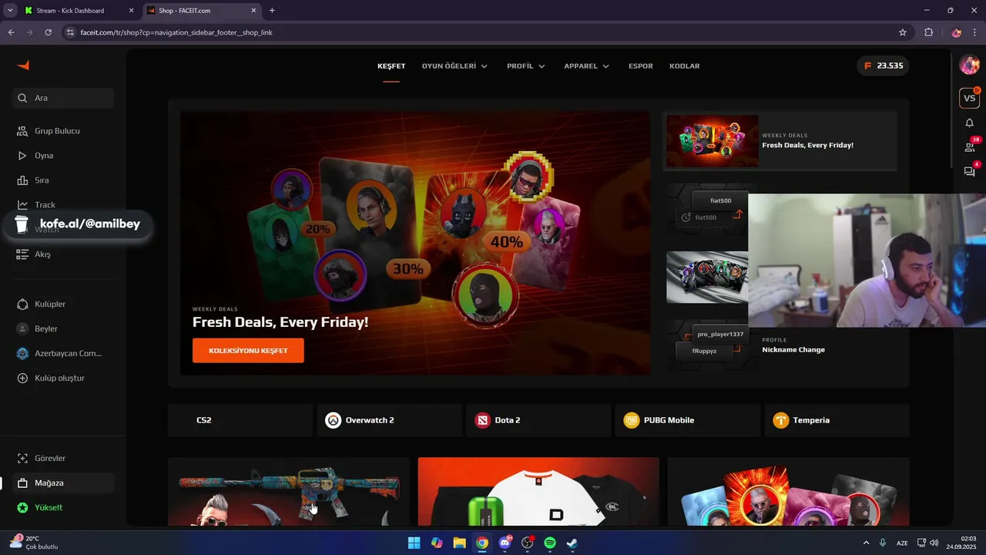Open the white T-shirt apparel banner
Image resolution: width=986 pixels, height=555 pixels.
pos(538,492)
